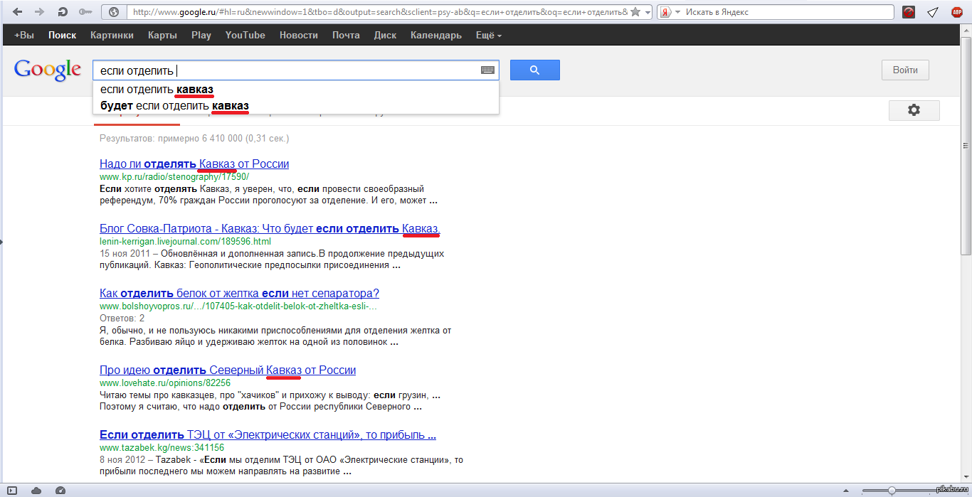Image resolution: width=972 pixels, height=497 pixels.
Task: Open the password key wand
Action: [x=85, y=12]
